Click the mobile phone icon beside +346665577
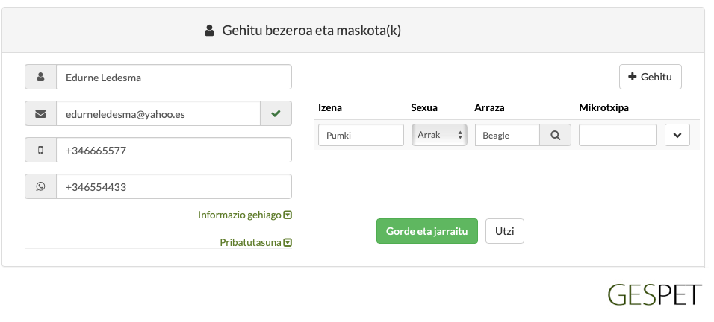714x322 pixels. pyautogui.click(x=40, y=150)
